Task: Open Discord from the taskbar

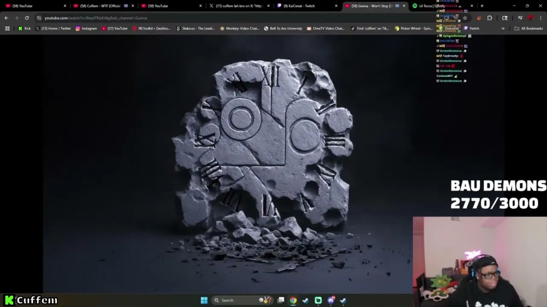Action: tap(331, 300)
